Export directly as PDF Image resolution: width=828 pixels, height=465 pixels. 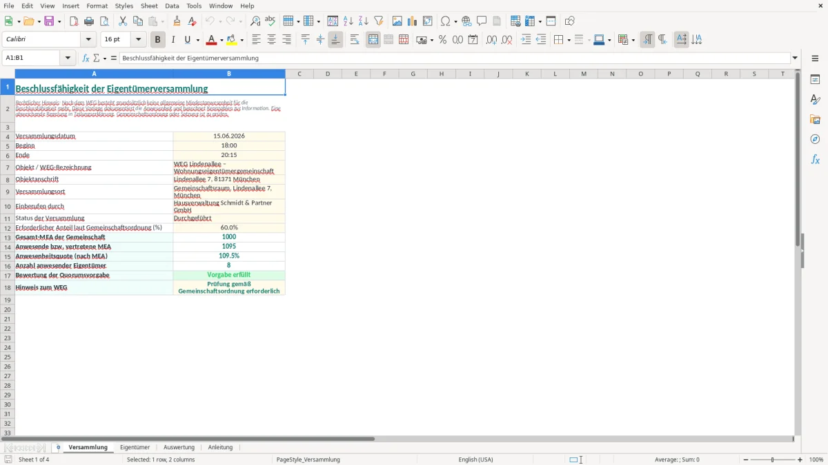coord(74,21)
